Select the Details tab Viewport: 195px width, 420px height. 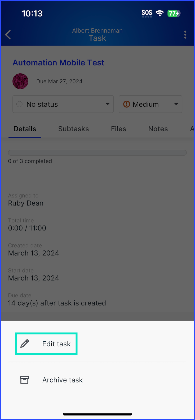25,129
